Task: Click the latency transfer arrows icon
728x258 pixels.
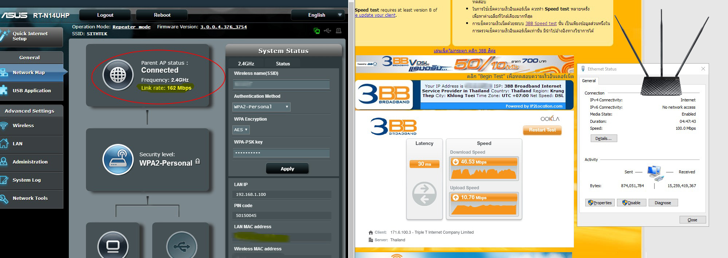Action: (424, 194)
